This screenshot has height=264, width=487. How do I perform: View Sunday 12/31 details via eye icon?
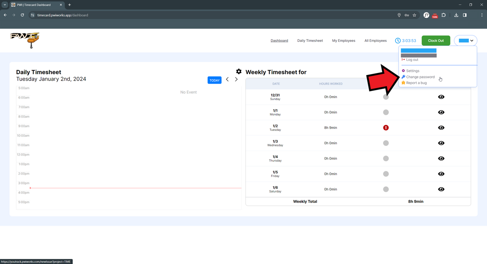click(441, 97)
